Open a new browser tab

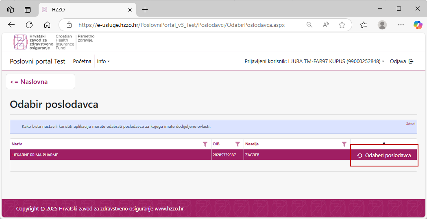click(145, 10)
